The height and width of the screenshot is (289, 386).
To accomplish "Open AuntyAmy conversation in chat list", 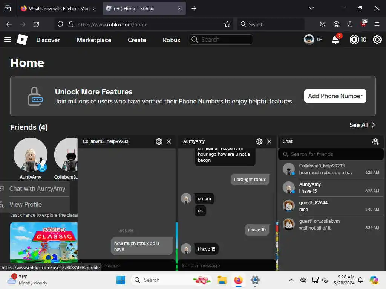I will pyautogui.click(x=331, y=187).
